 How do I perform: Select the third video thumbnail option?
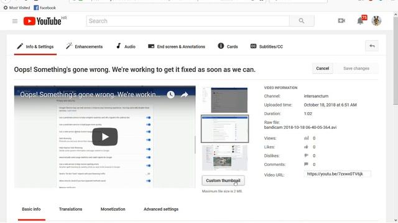coord(224,158)
